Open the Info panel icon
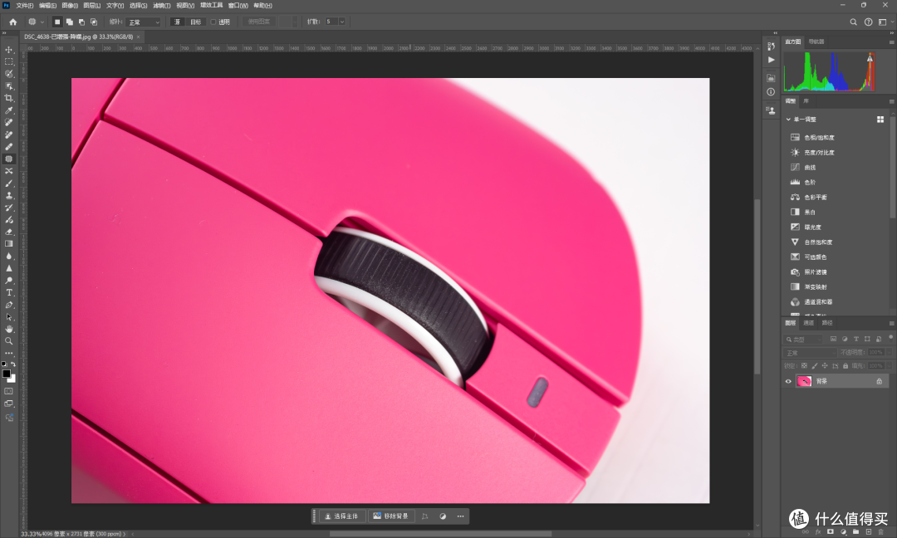 (771, 91)
